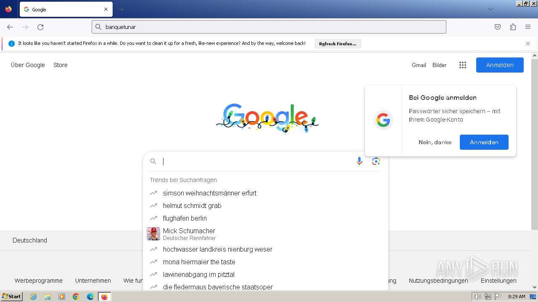This screenshot has height=302, width=538.
Task: Click the Refresh Firefox… button
Action: (338, 44)
